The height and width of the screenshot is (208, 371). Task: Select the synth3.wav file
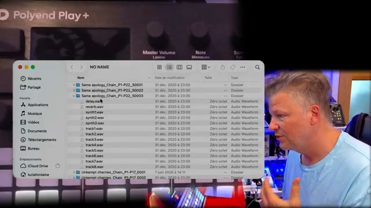click(x=94, y=123)
